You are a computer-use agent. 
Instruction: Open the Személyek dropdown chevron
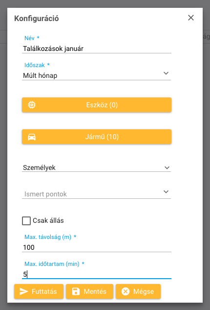click(167, 168)
